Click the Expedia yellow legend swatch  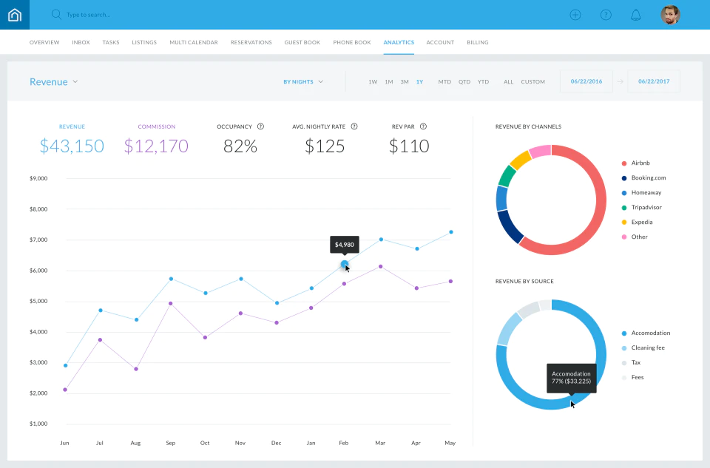(x=624, y=223)
